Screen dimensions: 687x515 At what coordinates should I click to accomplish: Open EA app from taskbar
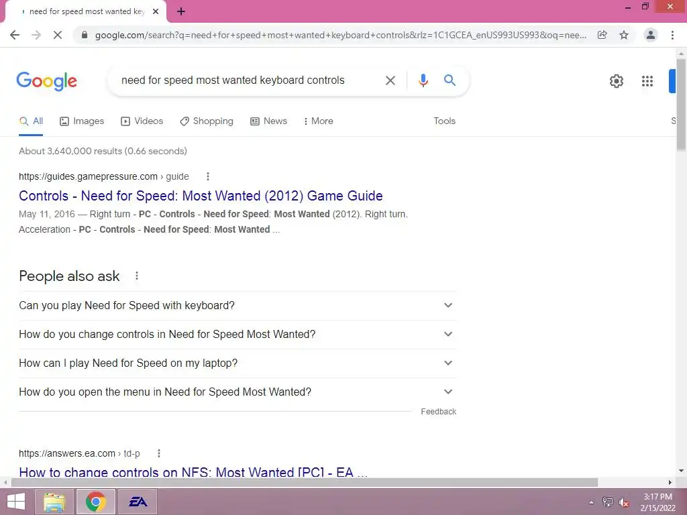pyautogui.click(x=138, y=502)
